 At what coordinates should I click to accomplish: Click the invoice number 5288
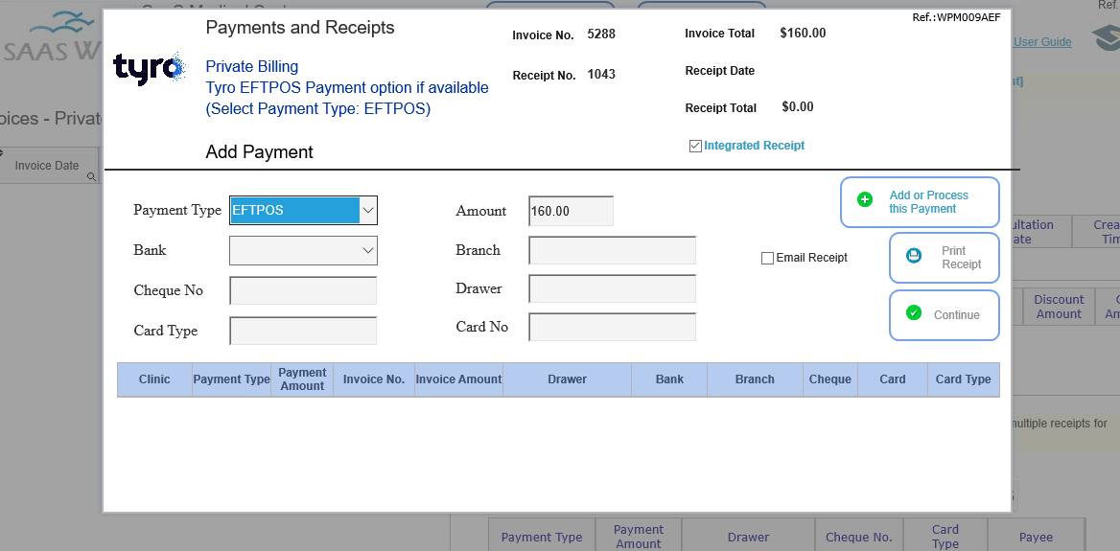click(x=601, y=34)
